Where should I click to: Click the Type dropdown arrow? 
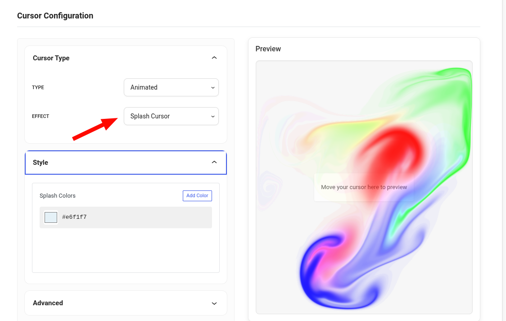212,88
